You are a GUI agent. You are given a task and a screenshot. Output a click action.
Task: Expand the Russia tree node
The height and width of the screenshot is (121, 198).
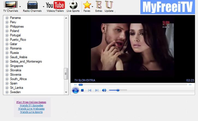[7, 53]
